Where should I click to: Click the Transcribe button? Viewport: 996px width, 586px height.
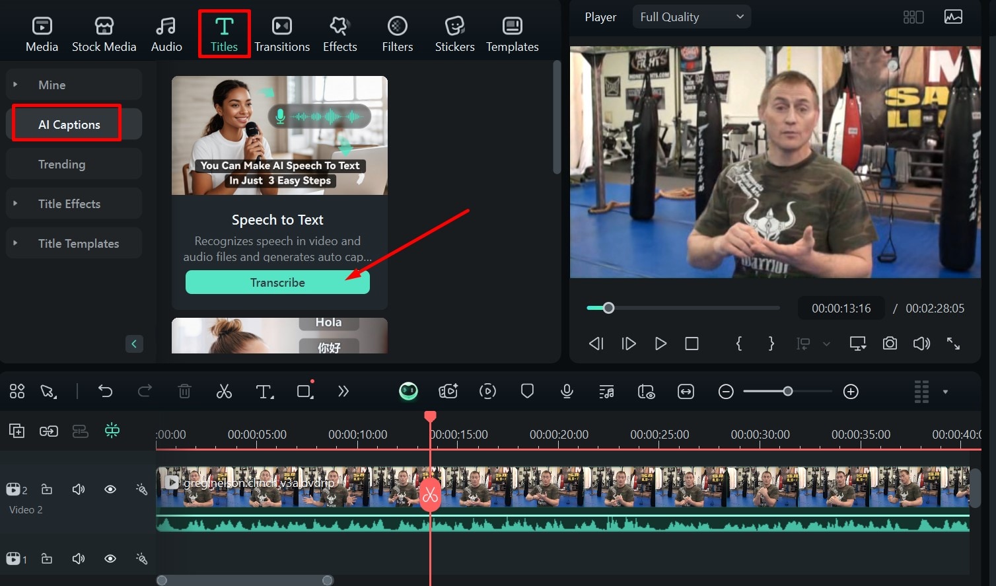pos(277,283)
